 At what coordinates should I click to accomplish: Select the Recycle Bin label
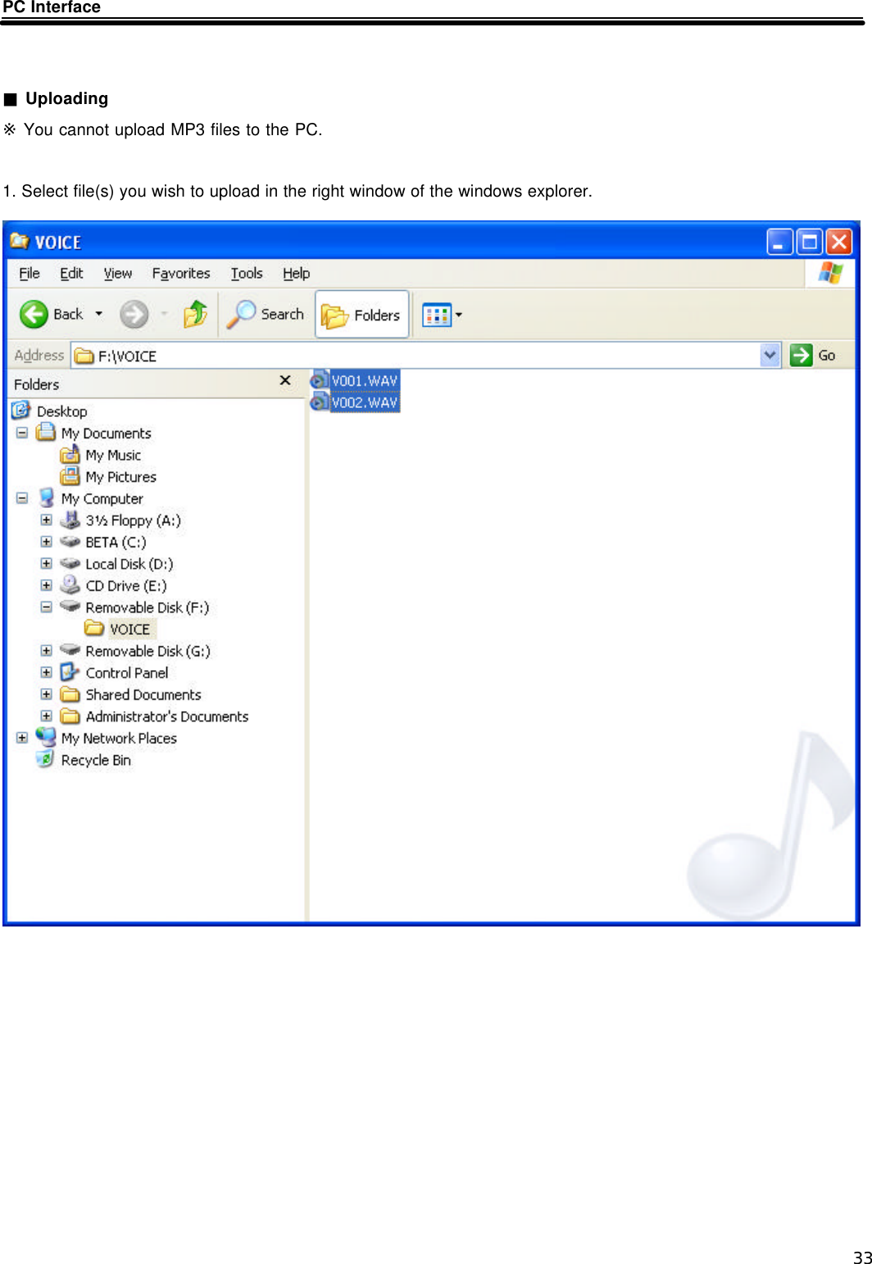point(96,760)
